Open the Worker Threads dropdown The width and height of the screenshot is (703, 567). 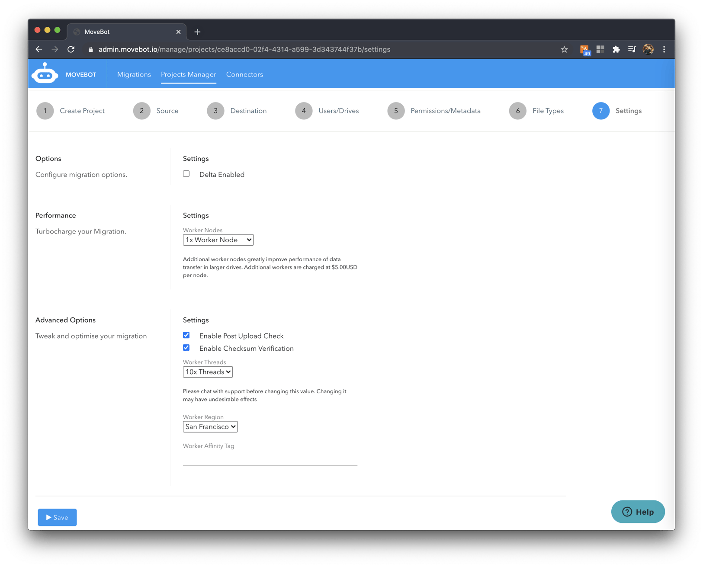pos(208,372)
